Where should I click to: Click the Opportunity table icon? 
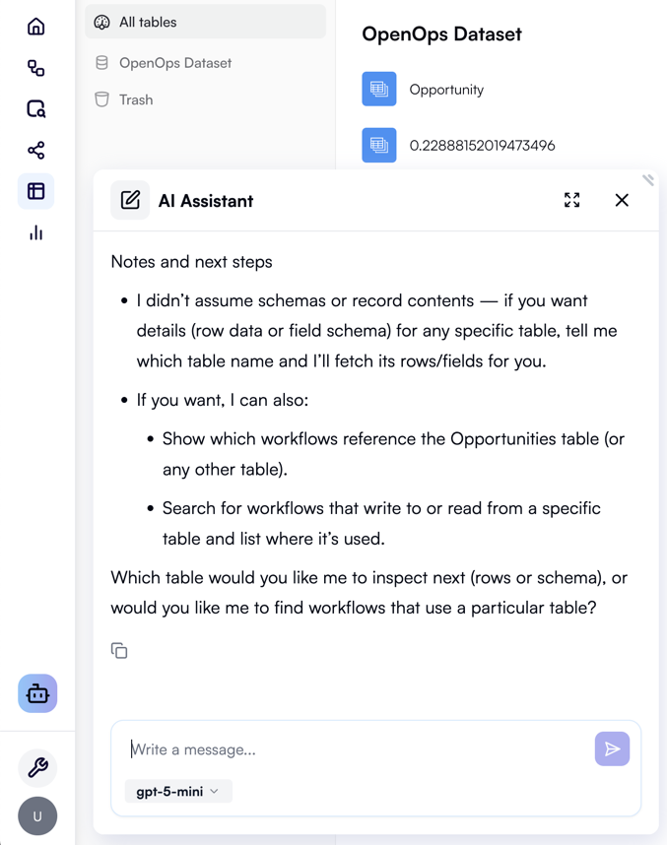pos(378,89)
